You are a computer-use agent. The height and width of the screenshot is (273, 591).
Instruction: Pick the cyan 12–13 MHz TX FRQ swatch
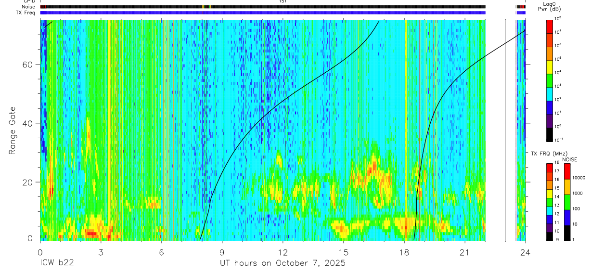(550, 211)
